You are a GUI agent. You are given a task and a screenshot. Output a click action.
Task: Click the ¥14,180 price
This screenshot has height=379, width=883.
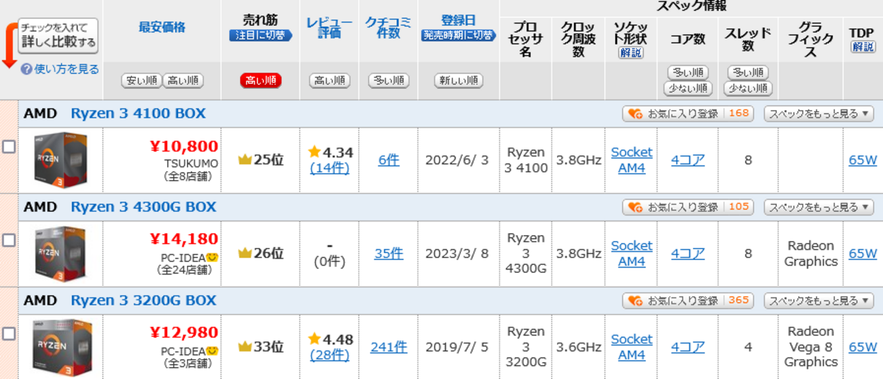184,239
